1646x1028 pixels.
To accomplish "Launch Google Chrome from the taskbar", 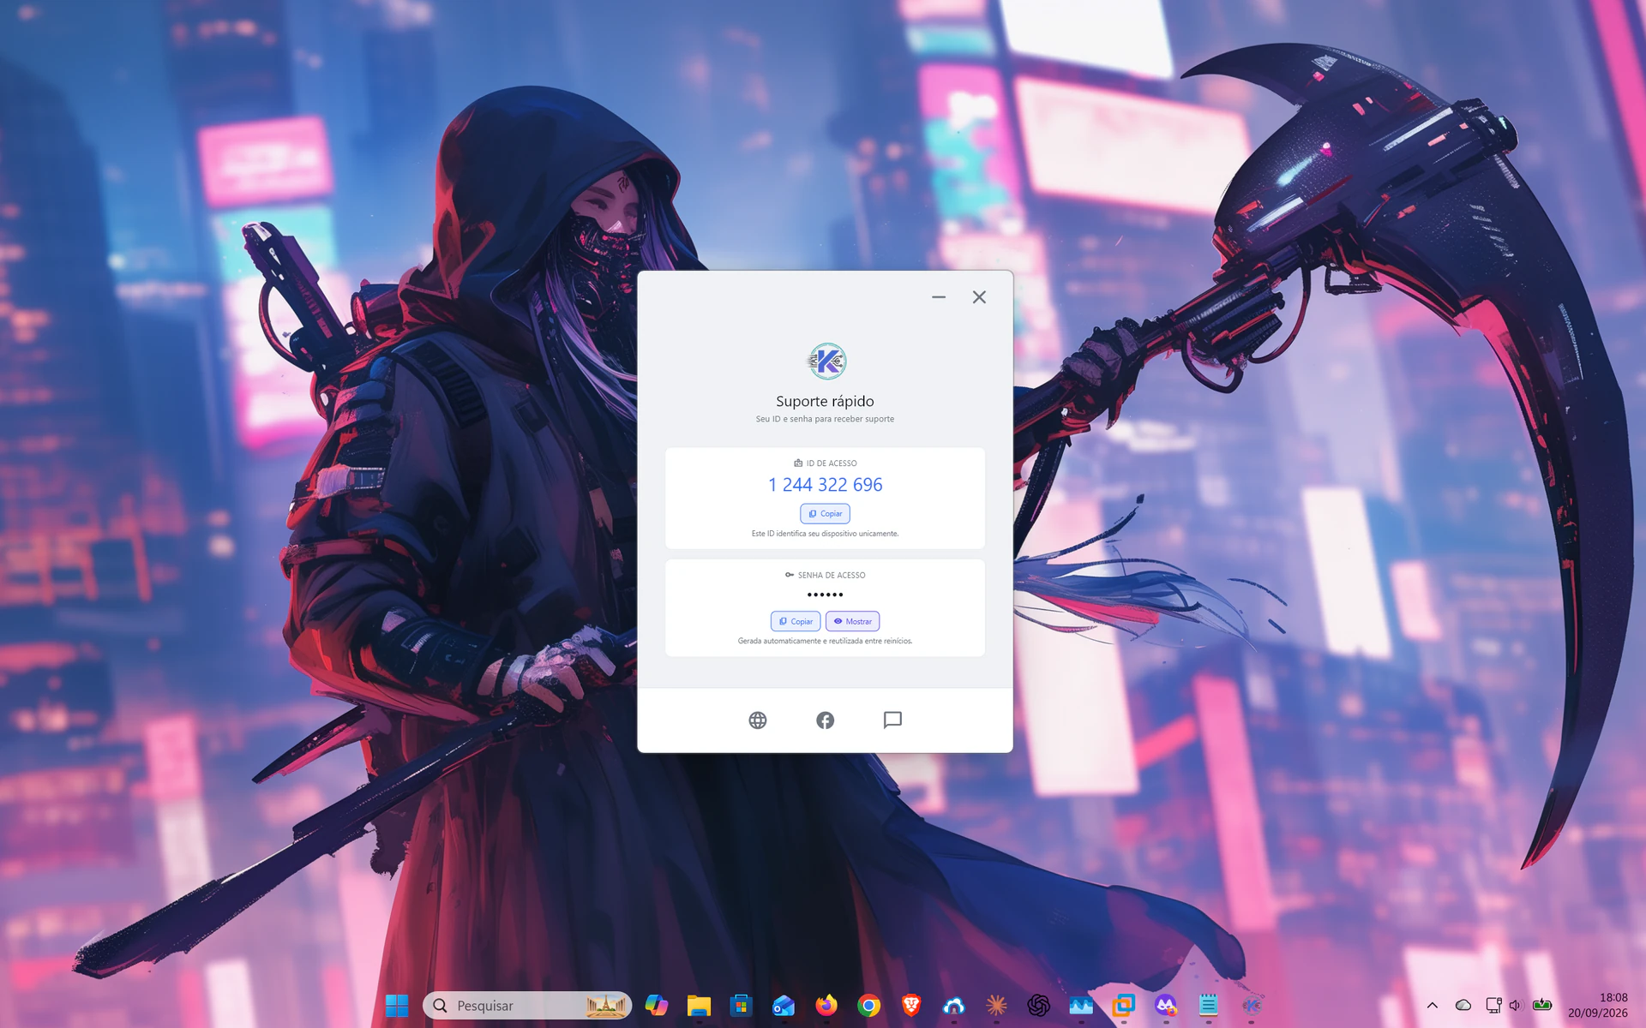I will 868,1005.
